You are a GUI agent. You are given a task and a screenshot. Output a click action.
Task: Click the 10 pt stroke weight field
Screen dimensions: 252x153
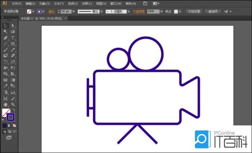[66, 11]
